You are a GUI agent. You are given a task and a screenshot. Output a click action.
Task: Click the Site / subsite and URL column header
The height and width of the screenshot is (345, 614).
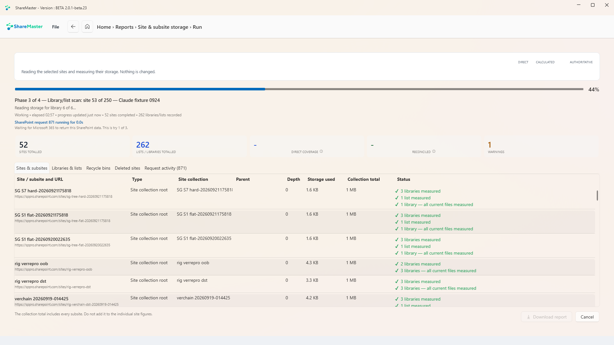pos(40,179)
